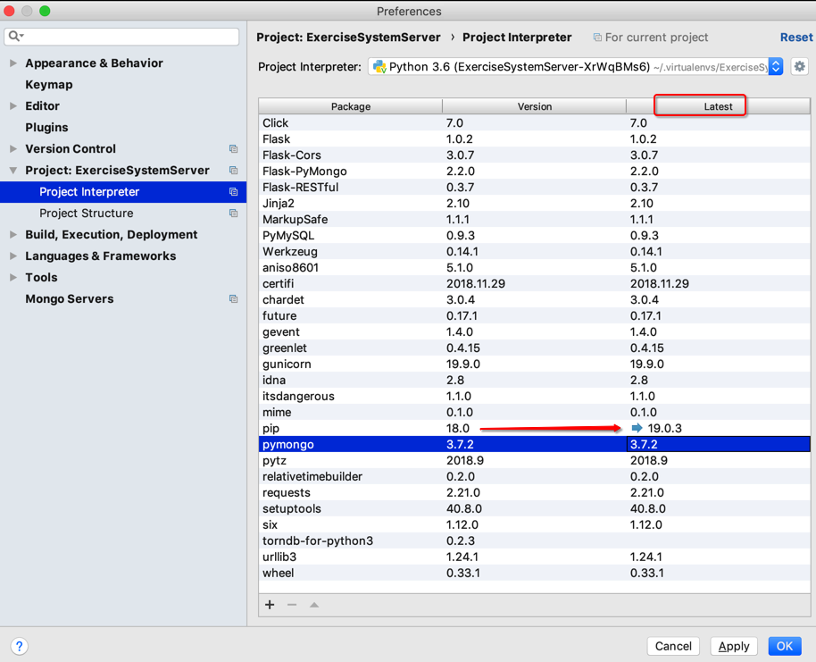Click the relativetimebuilder package row

tap(535, 476)
